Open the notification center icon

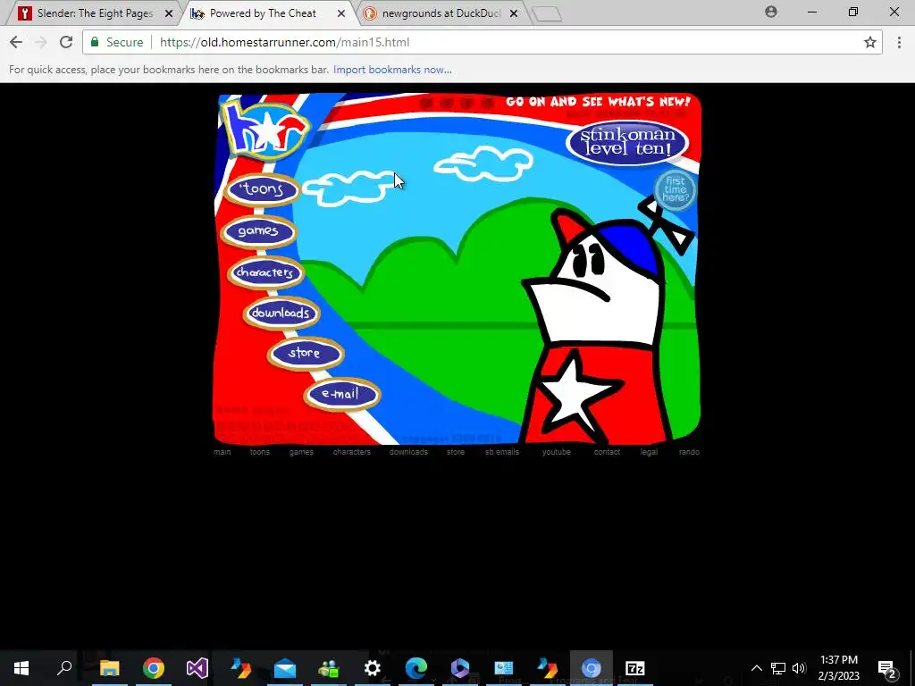887,668
